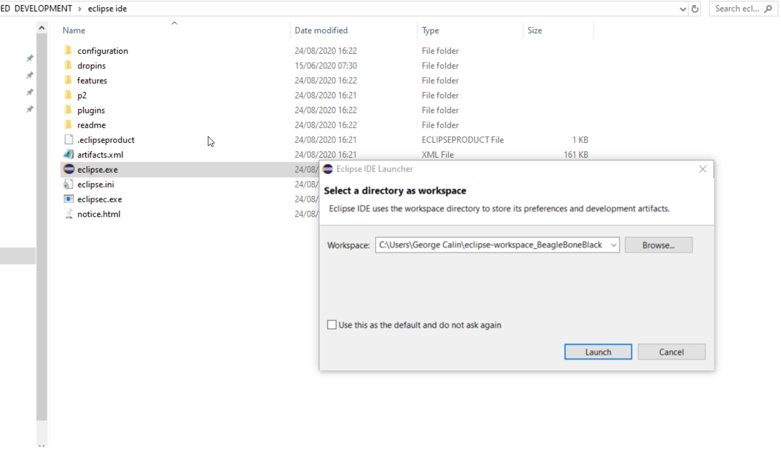Click the 'XML File' type cell
This screenshot has height=468, width=781.
pyautogui.click(x=438, y=154)
